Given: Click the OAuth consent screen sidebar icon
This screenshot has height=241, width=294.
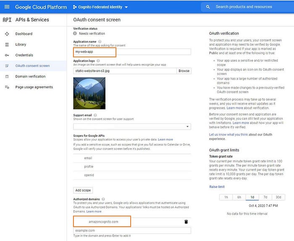Looking at the screenshot, I should click(7, 66).
